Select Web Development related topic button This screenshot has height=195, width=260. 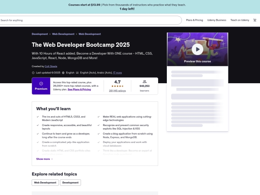45,182
